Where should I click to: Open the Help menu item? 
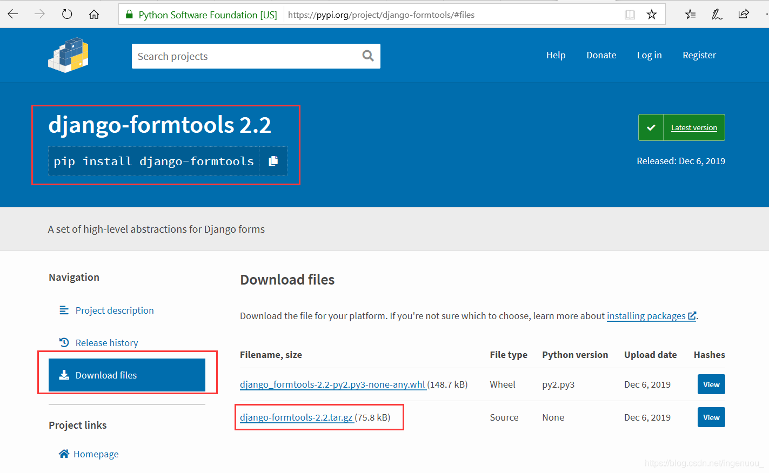click(x=556, y=55)
